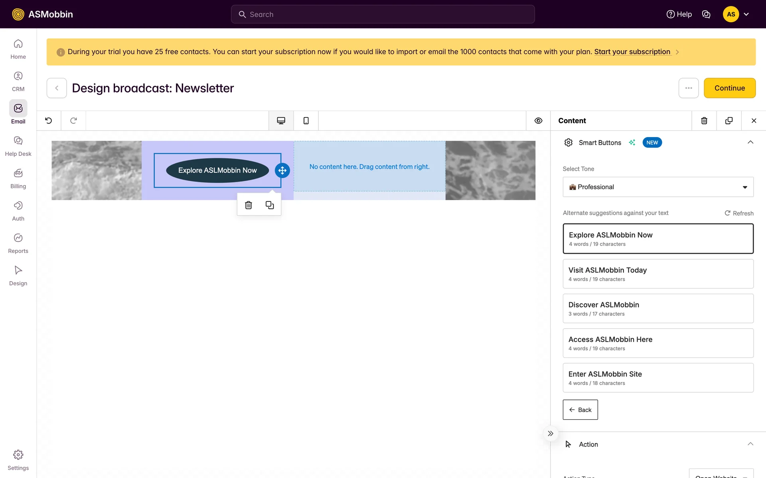Duplicate content via panel copy icon
The width and height of the screenshot is (766, 478).
pos(729,121)
